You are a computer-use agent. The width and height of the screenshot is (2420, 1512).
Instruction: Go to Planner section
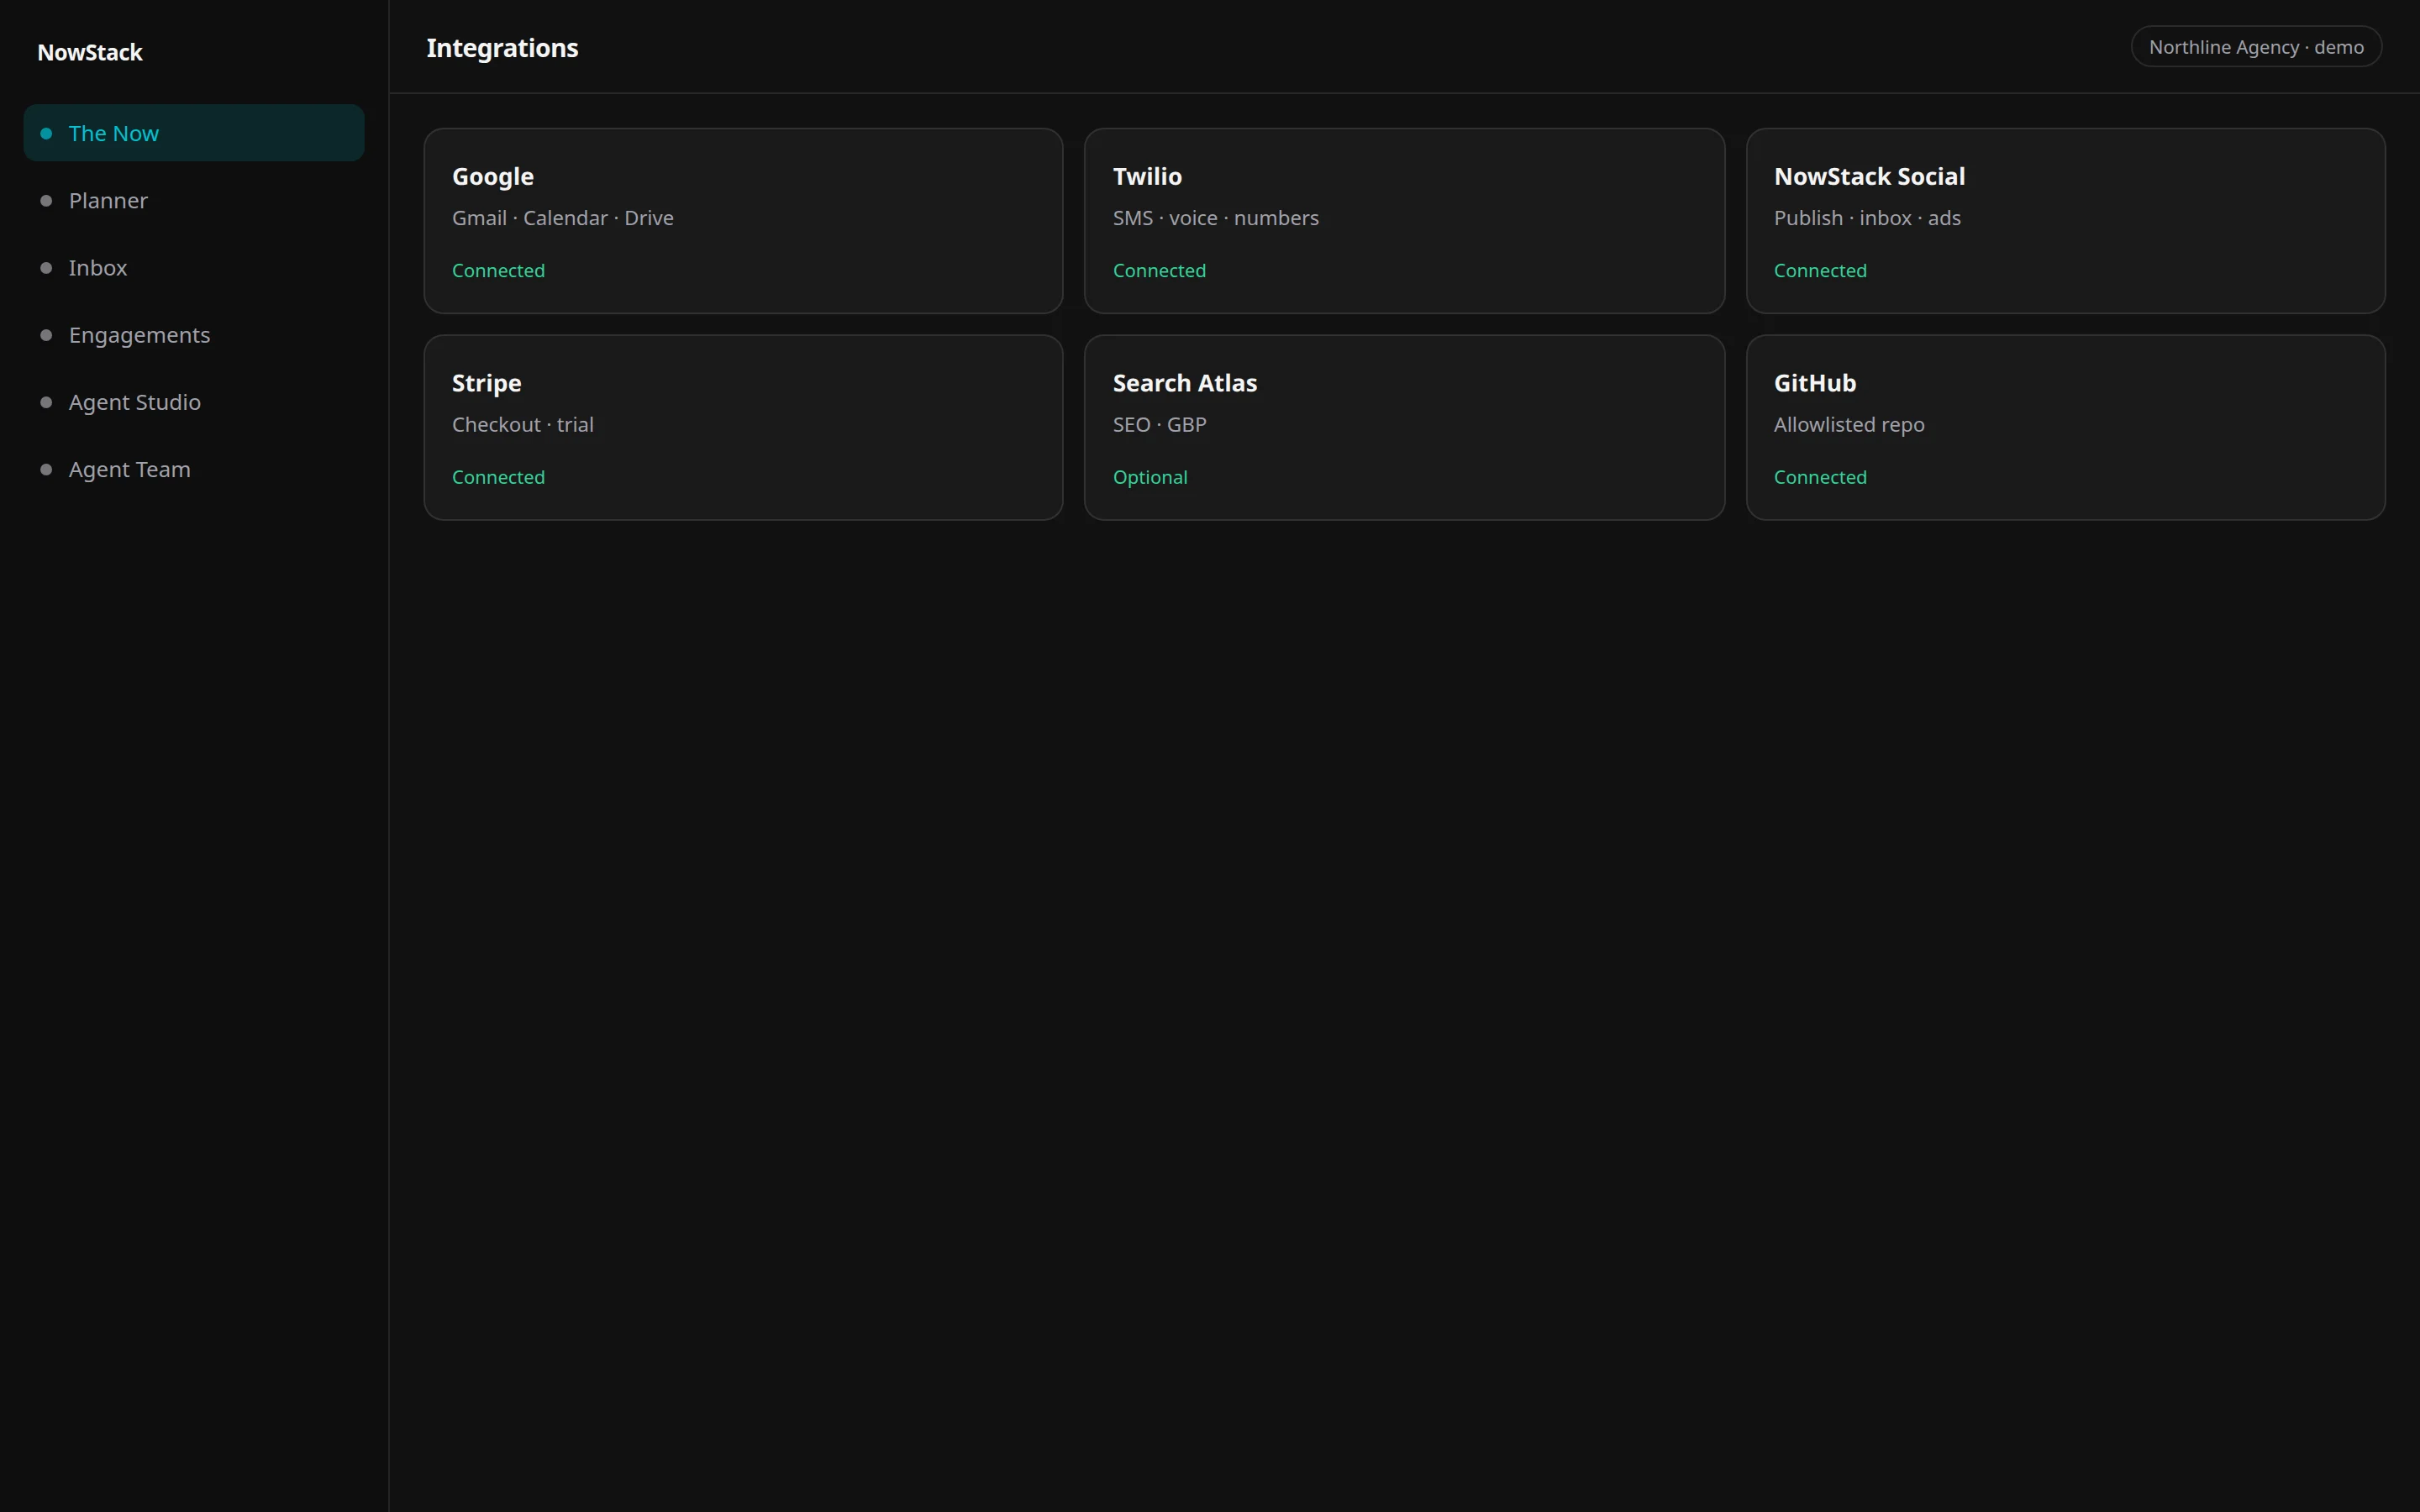[x=194, y=200]
